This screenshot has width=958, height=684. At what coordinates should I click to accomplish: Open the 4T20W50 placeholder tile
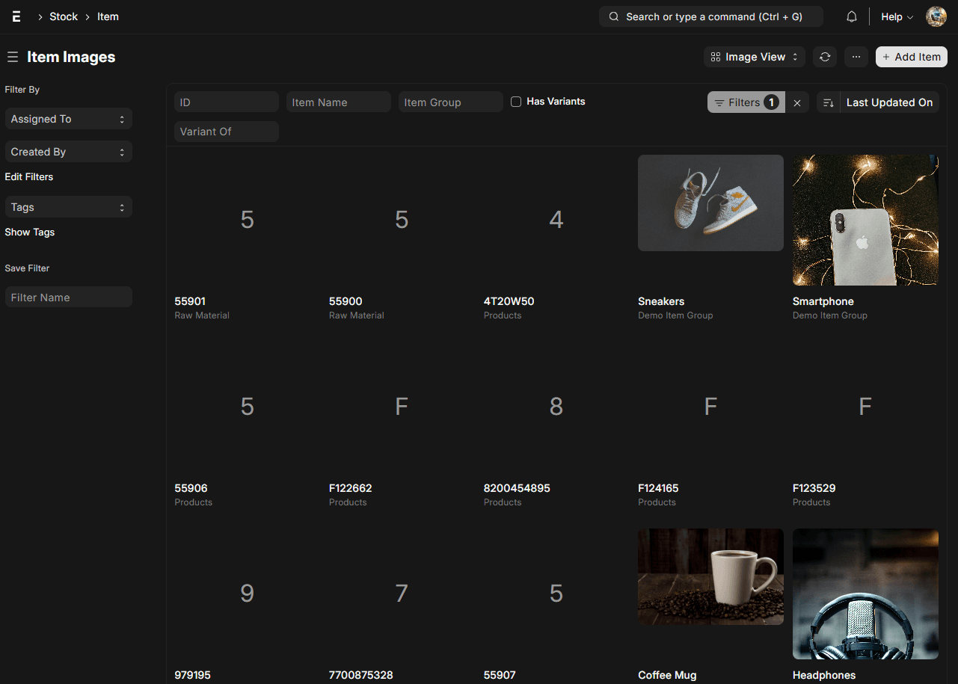point(556,220)
